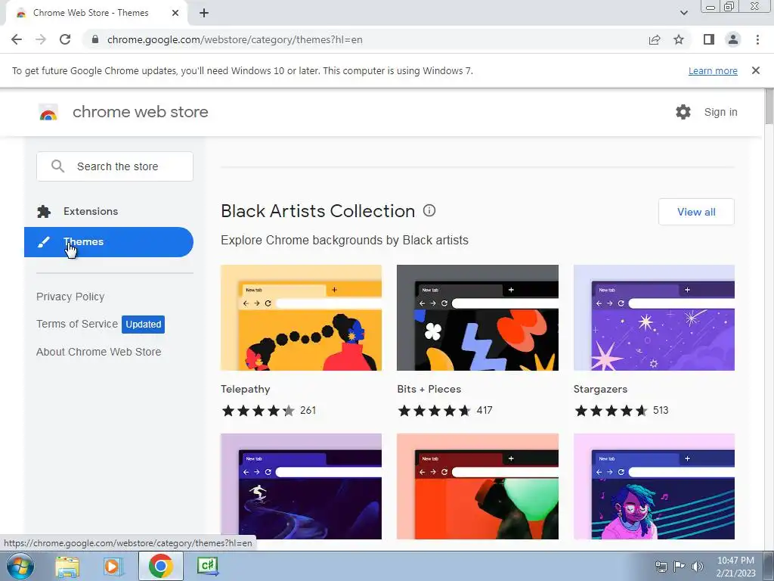
Task: Open the red and green theme thumbnail
Action: click(x=478, y=486)
